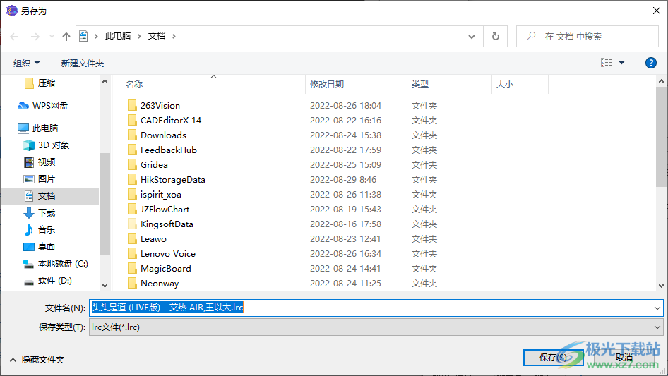Open the 保存类型 combo box

pos(376,327)
